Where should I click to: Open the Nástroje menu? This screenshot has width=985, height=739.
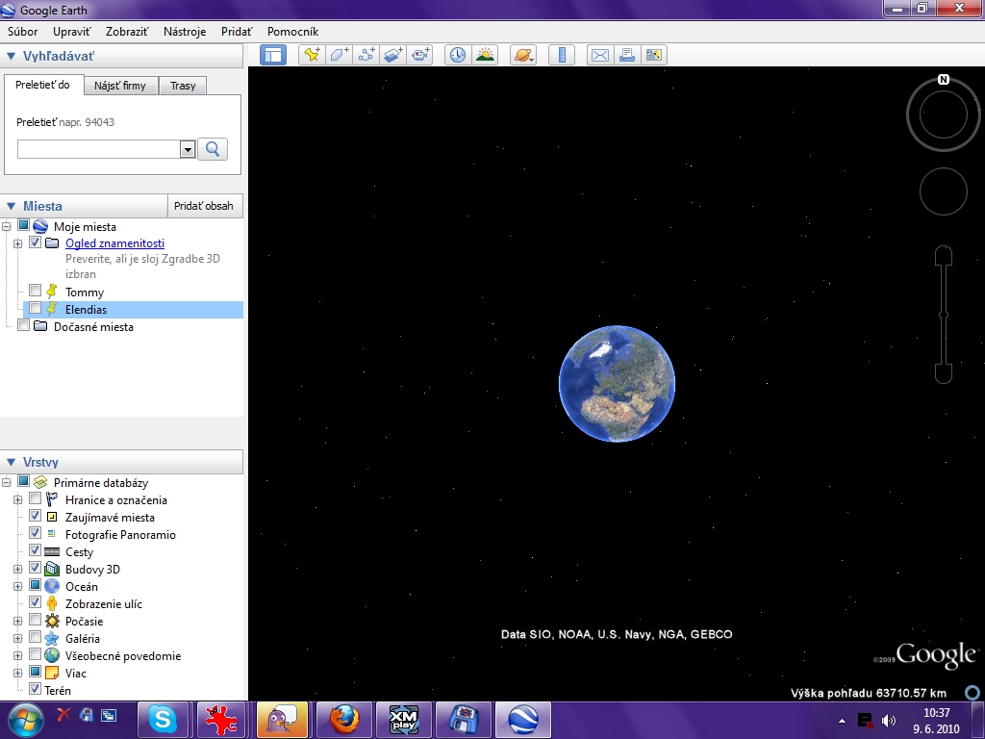pos(185,32)
